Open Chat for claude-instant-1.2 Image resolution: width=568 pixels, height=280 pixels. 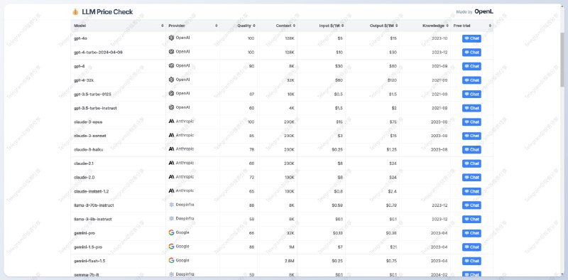coord(471,191)
